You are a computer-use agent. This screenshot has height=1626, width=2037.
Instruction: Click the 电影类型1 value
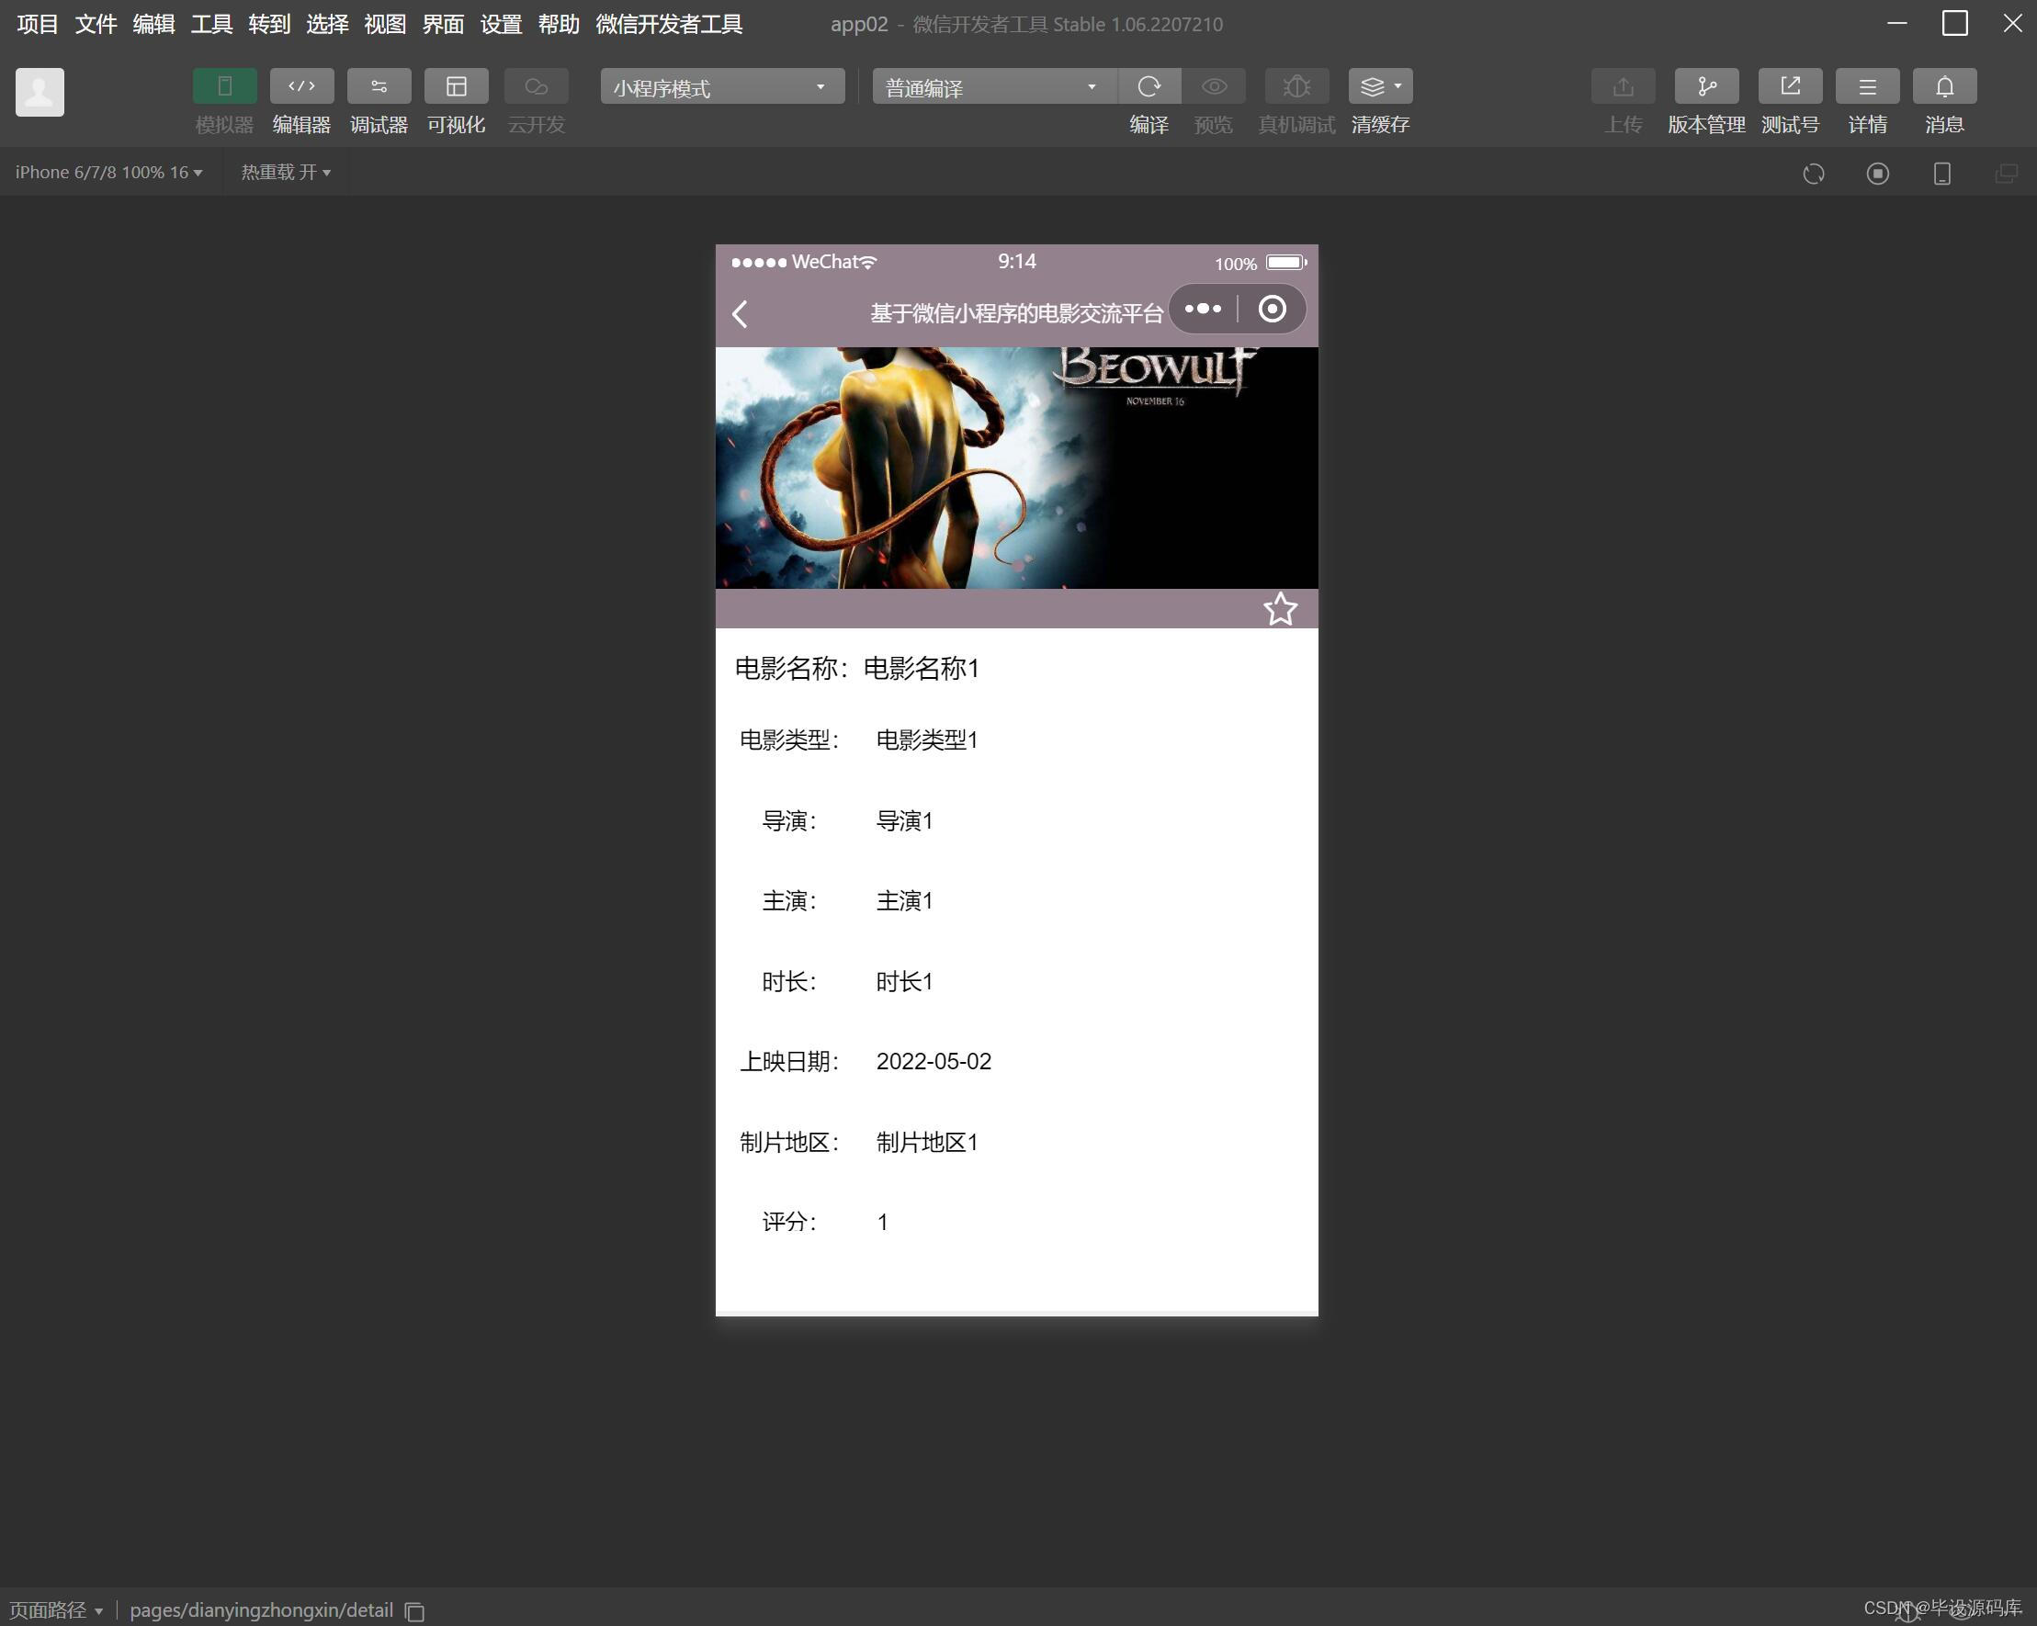(927, 740)
